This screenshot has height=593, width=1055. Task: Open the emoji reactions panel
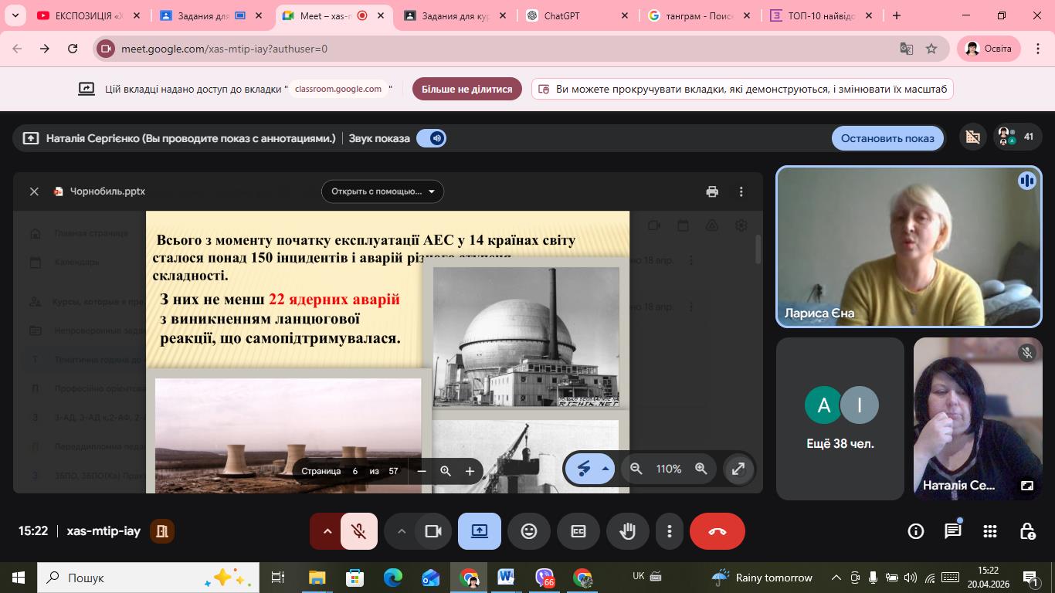pyautogui.click(x=529, y=531)
